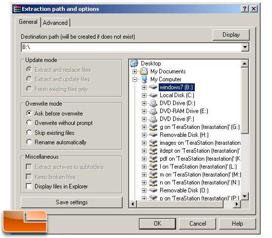Click the Save settings button
The width and height of the screenshot is (272, 238).
click(x=72, y=202)
